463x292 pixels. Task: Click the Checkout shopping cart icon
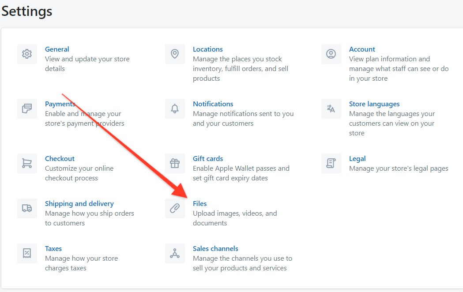pos(27,163)
